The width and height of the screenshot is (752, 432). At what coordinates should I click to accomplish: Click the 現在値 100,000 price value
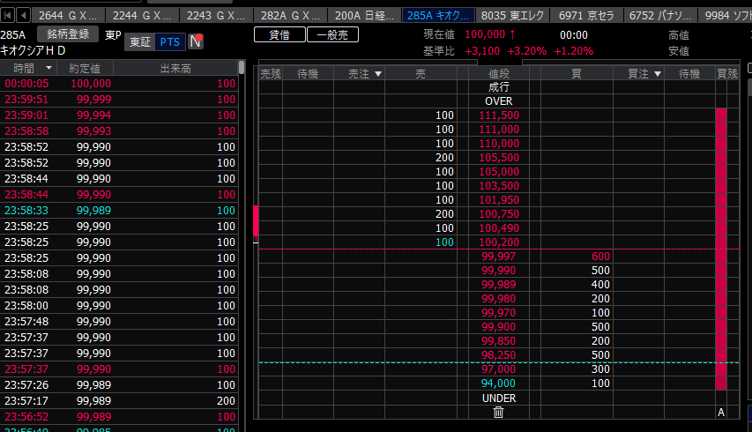[x=485, y=34]
